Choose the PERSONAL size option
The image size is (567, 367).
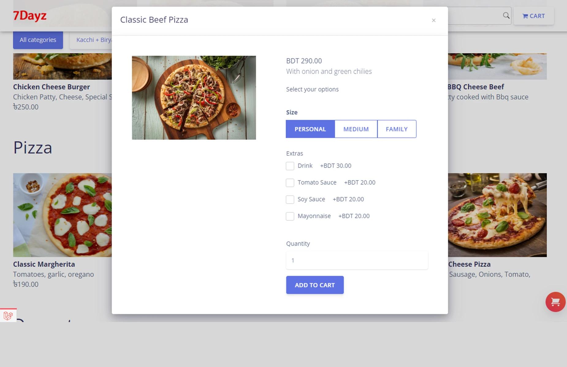[x=310, y=129]
